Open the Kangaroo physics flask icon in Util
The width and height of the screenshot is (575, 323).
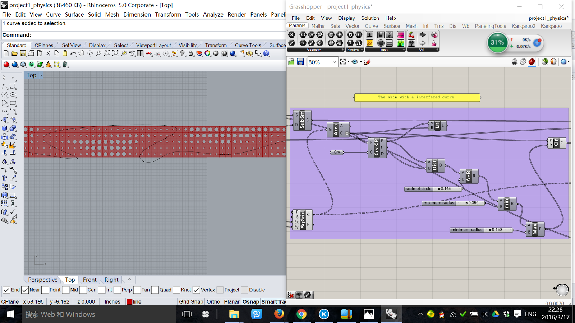pyautogui.click(x=434, y=43)
